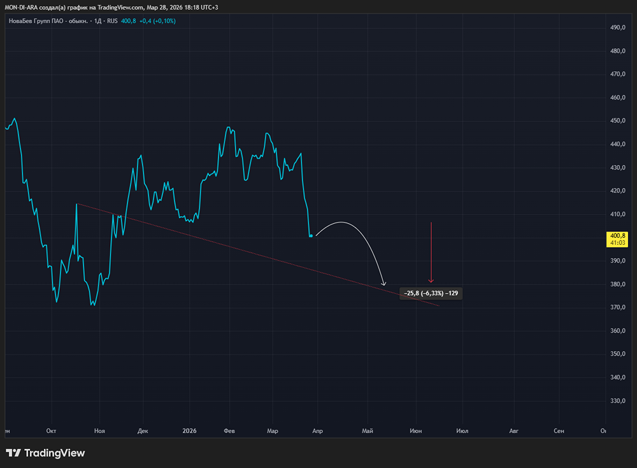
Task: Click the 340,0 price axis label
Action: click(617, 377)
